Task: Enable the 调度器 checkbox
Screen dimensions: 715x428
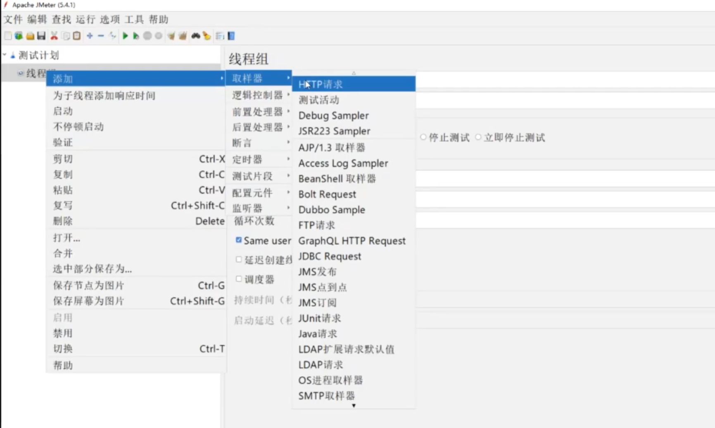Action: tap(239, 279)
